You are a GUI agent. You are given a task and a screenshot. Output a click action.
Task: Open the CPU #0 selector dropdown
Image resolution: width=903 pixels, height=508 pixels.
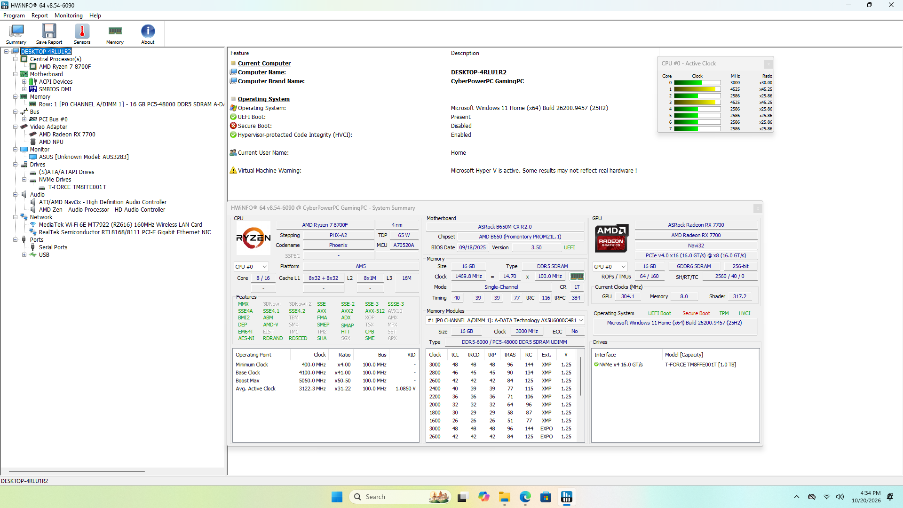tap(251, 267)
